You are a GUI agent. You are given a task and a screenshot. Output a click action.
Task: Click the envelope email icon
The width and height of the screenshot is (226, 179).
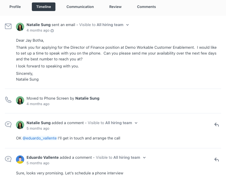(x=8, y=26)
